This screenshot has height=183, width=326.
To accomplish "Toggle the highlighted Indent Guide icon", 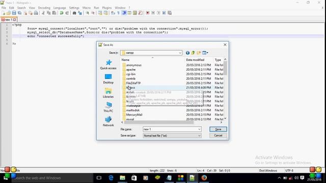I will [124, 13].
